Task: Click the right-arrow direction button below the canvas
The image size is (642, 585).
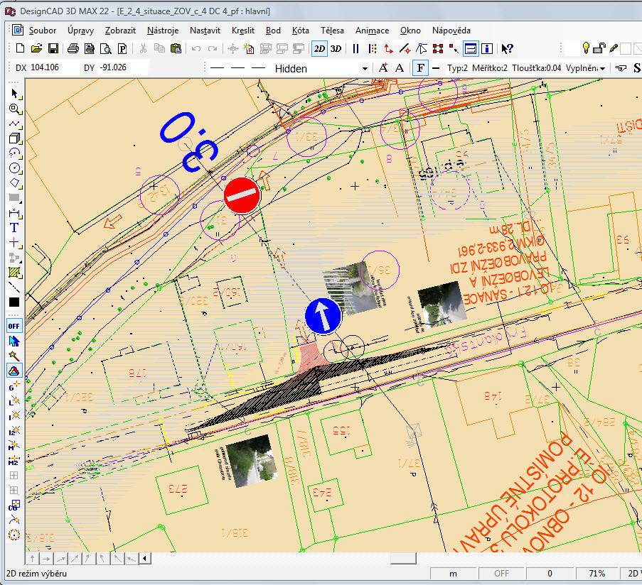Action: tap(46, 559)
